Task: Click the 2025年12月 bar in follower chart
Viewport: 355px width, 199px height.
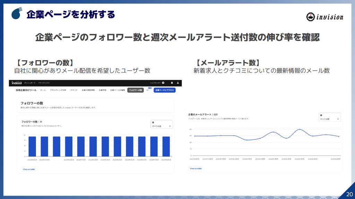Action: click(x=69, y=146)
